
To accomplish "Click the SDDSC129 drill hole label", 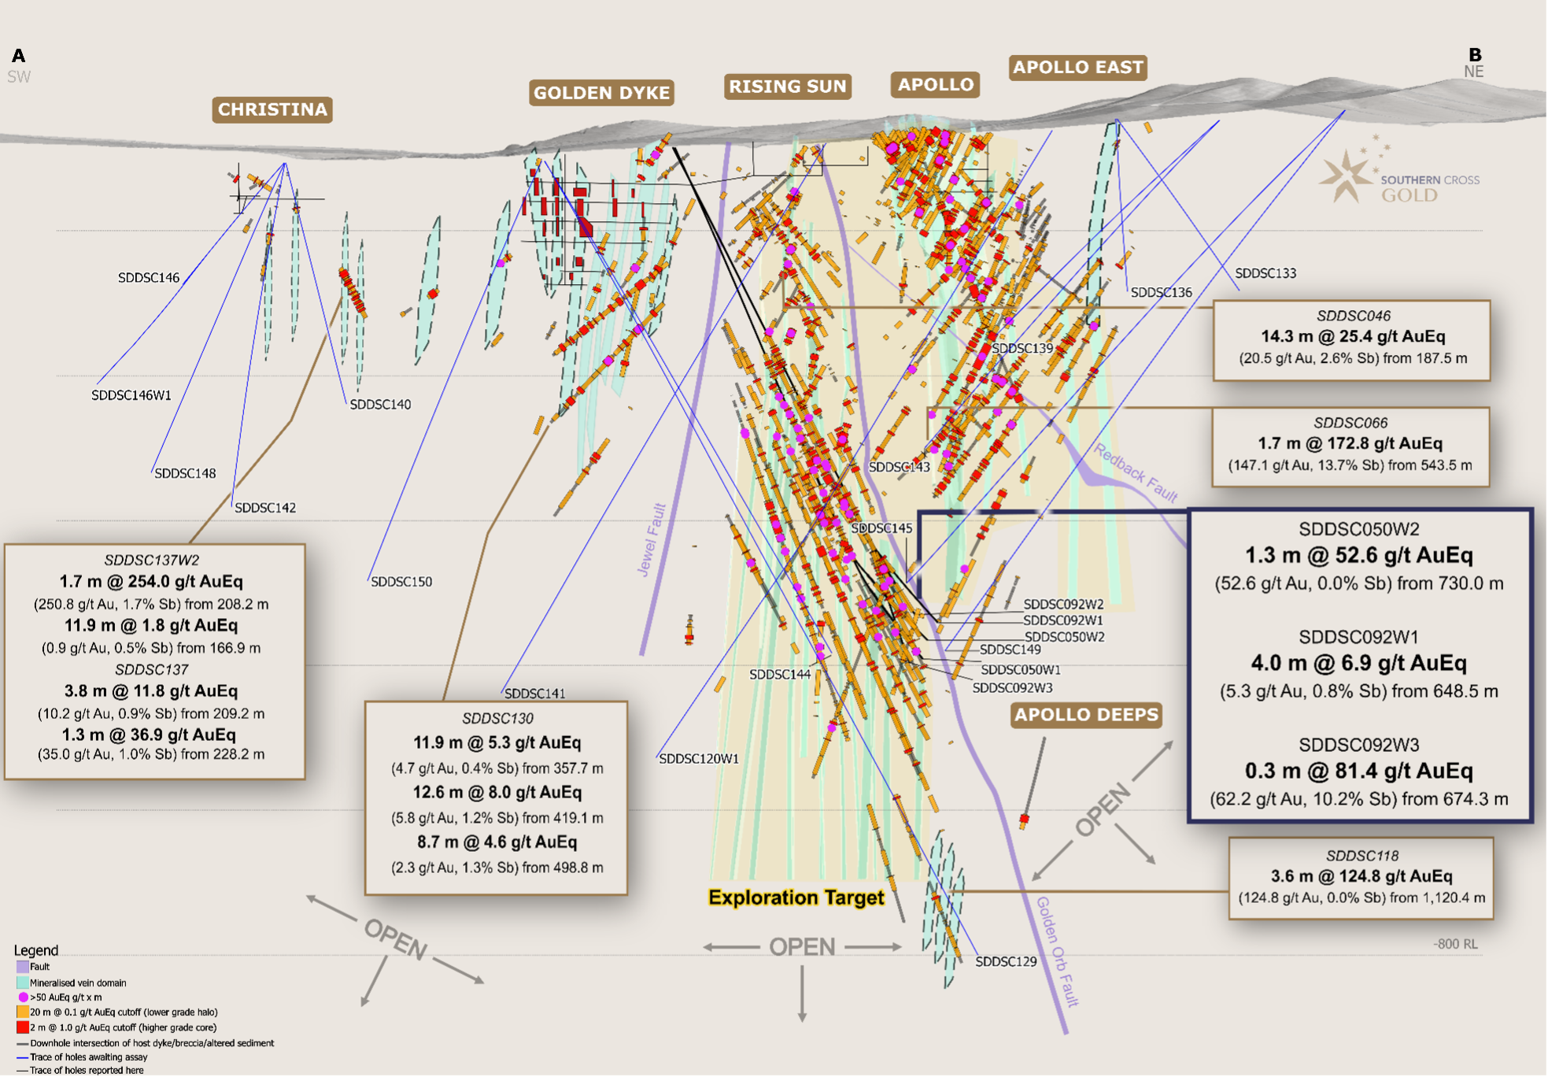I will (x=1005, y=962).
